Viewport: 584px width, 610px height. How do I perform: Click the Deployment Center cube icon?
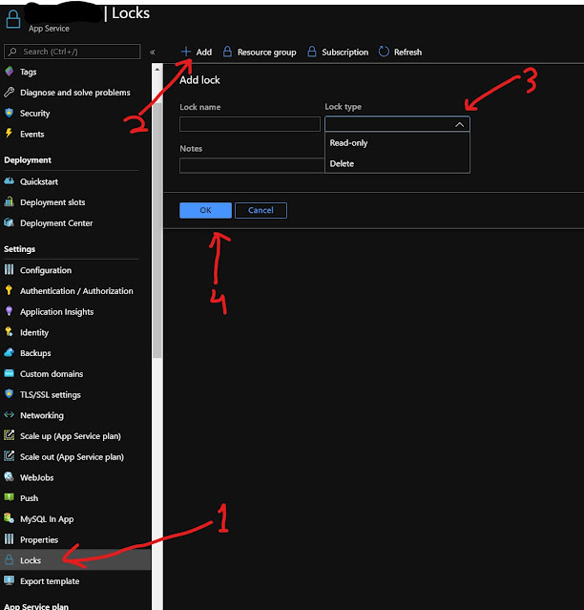point(9,222)
